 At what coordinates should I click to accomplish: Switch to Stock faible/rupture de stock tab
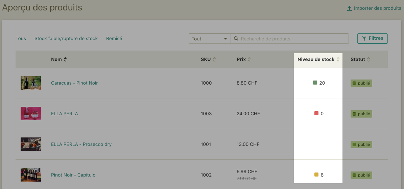(66, 38)
